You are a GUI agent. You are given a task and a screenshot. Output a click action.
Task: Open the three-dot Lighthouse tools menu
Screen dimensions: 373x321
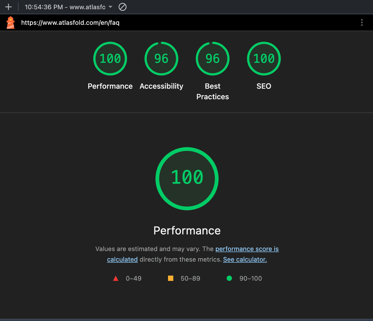362,22
